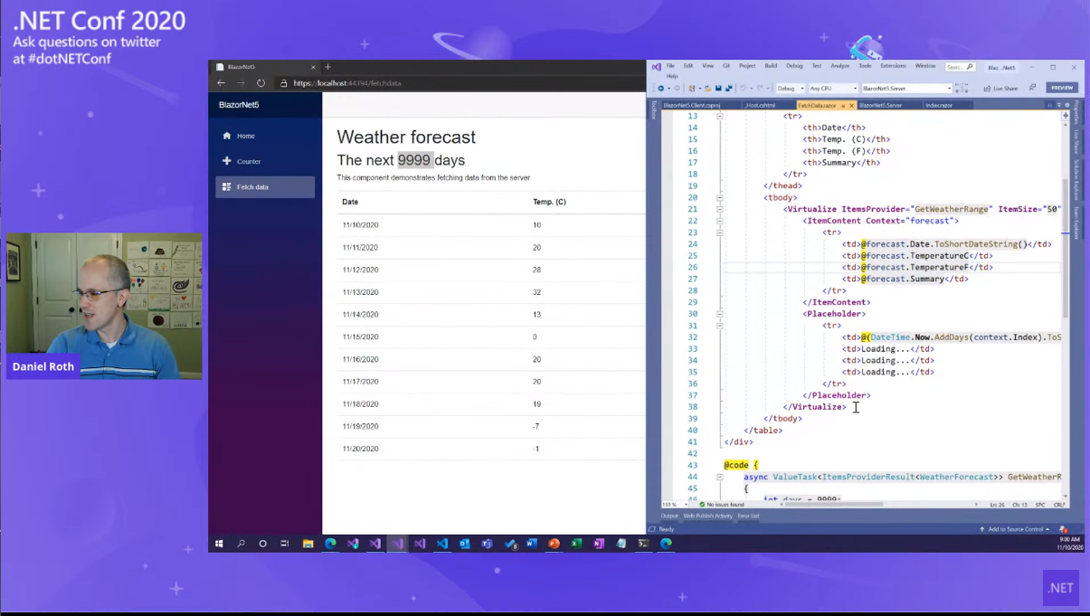Open the Test menu
The width and height of the screenshot is (1090, 616).
click(x=817, y=66)
